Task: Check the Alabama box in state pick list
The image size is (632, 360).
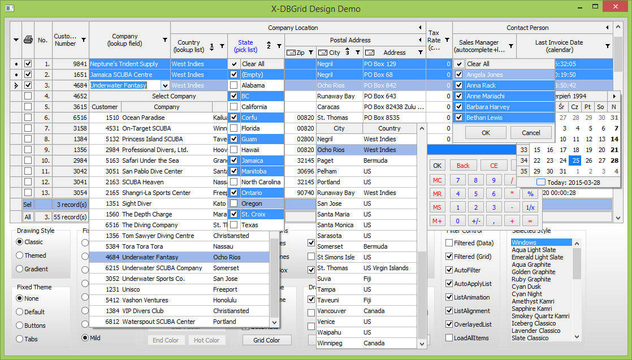Action: (233, 85)
